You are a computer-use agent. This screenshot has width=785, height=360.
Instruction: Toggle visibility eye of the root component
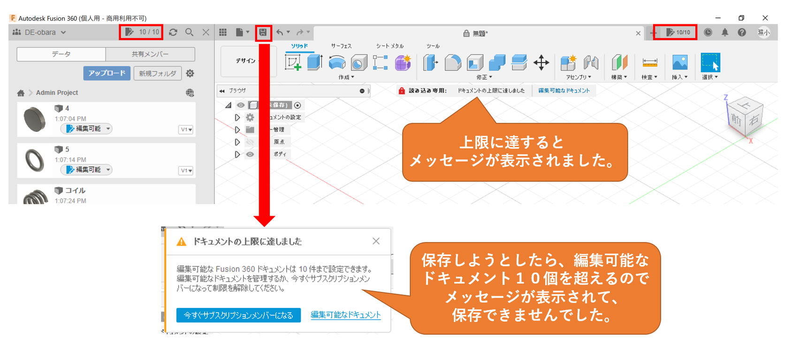click(241, 105)
